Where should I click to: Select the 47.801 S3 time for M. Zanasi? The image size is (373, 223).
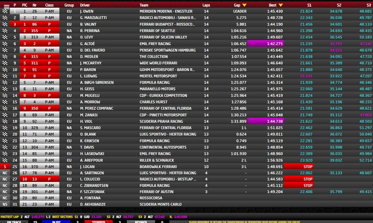(366, 115)
